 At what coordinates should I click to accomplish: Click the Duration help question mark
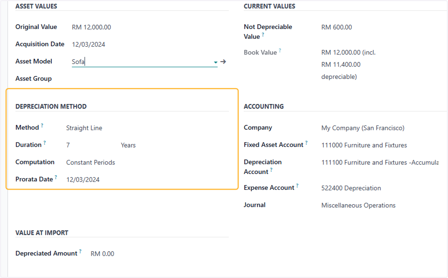[x=45, y=143]
